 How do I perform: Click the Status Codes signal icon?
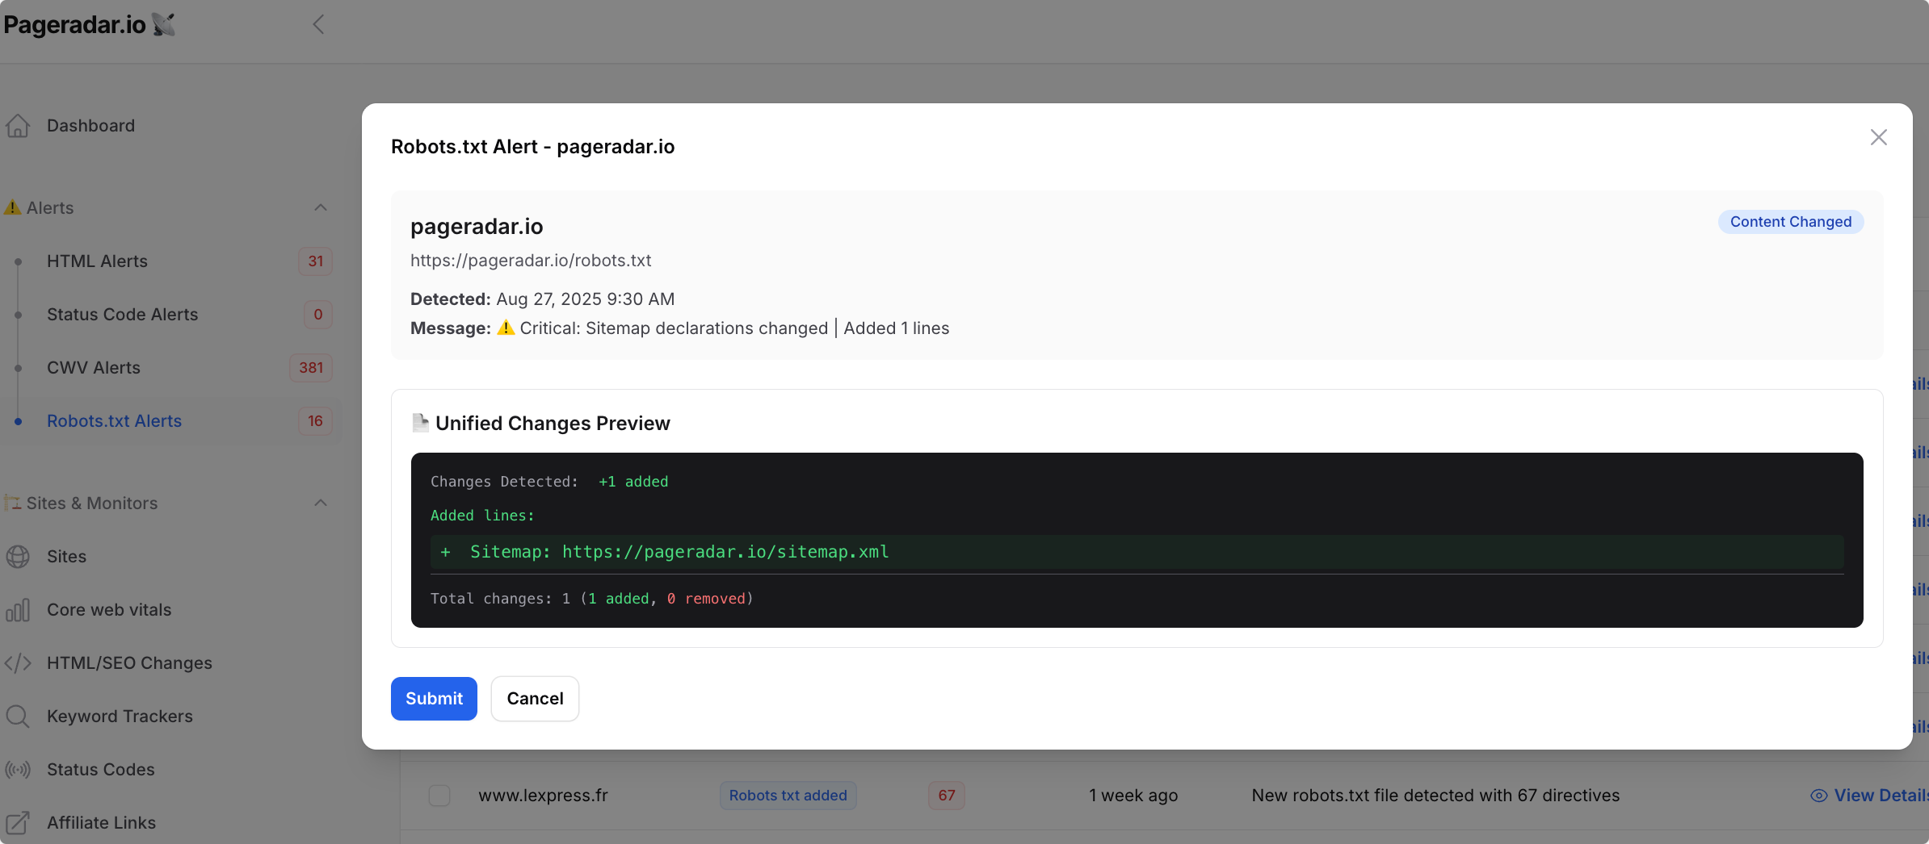18,770
